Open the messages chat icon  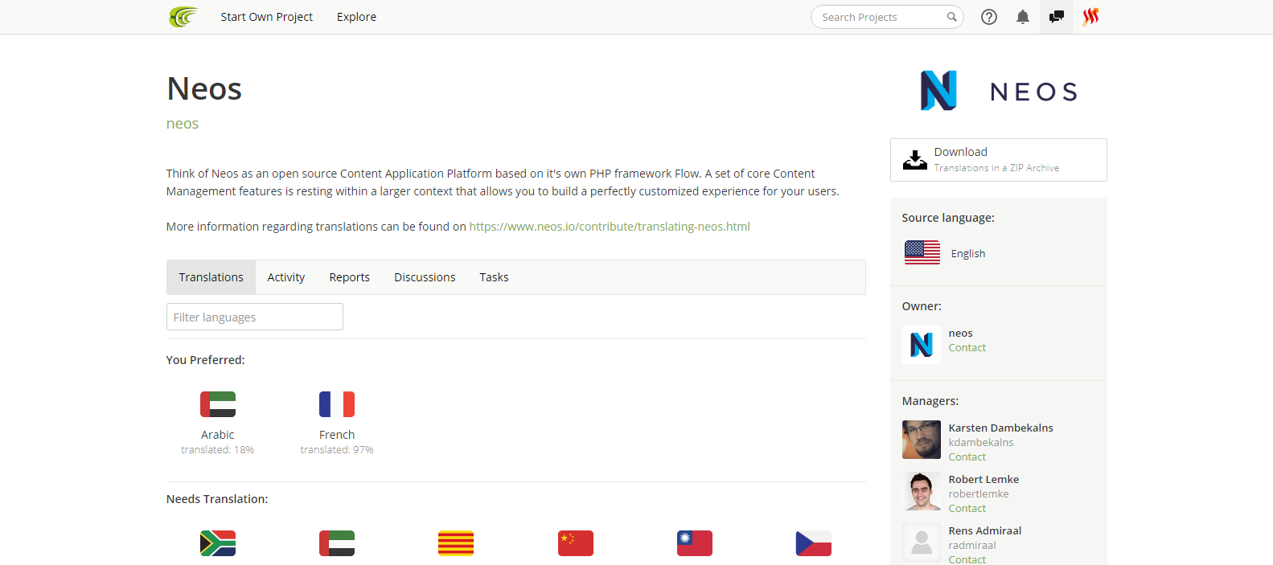coord(1057,17)
